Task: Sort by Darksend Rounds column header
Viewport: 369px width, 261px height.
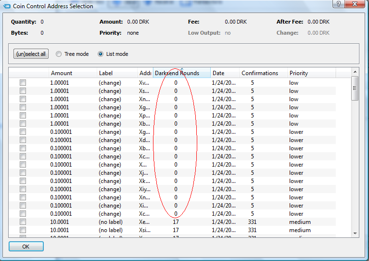Action: tap(182, 73)
